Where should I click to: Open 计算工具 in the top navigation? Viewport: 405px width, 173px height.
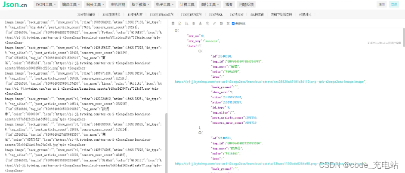point(187,4)
